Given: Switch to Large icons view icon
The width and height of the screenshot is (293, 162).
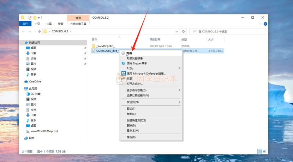Looking at the screenshot, I should tap(265, 151).
